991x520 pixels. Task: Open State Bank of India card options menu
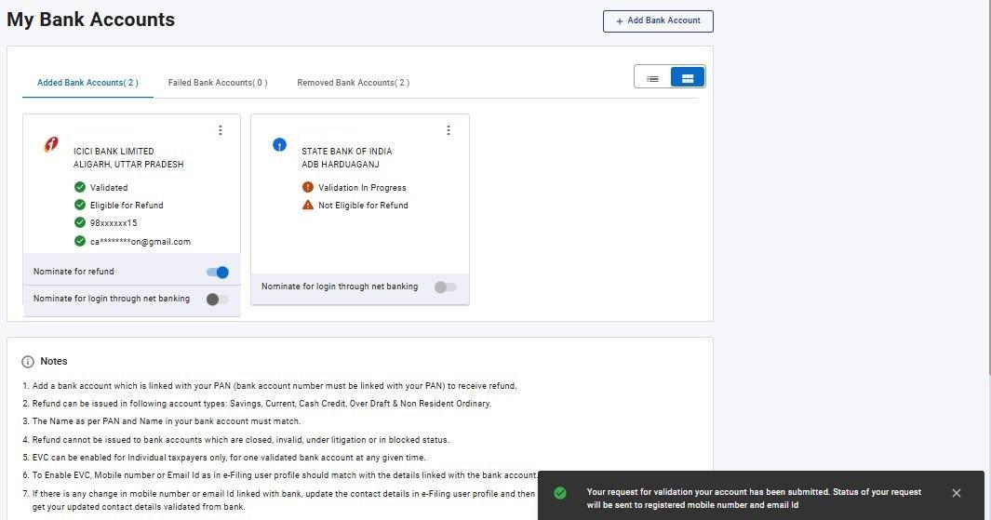449,130
